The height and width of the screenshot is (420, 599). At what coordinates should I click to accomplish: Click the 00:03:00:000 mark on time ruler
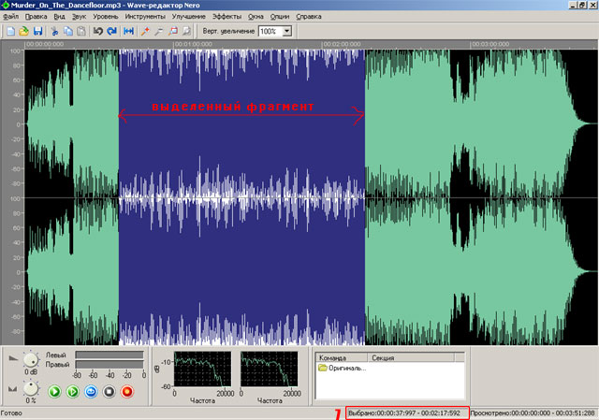tap(490, 44)
